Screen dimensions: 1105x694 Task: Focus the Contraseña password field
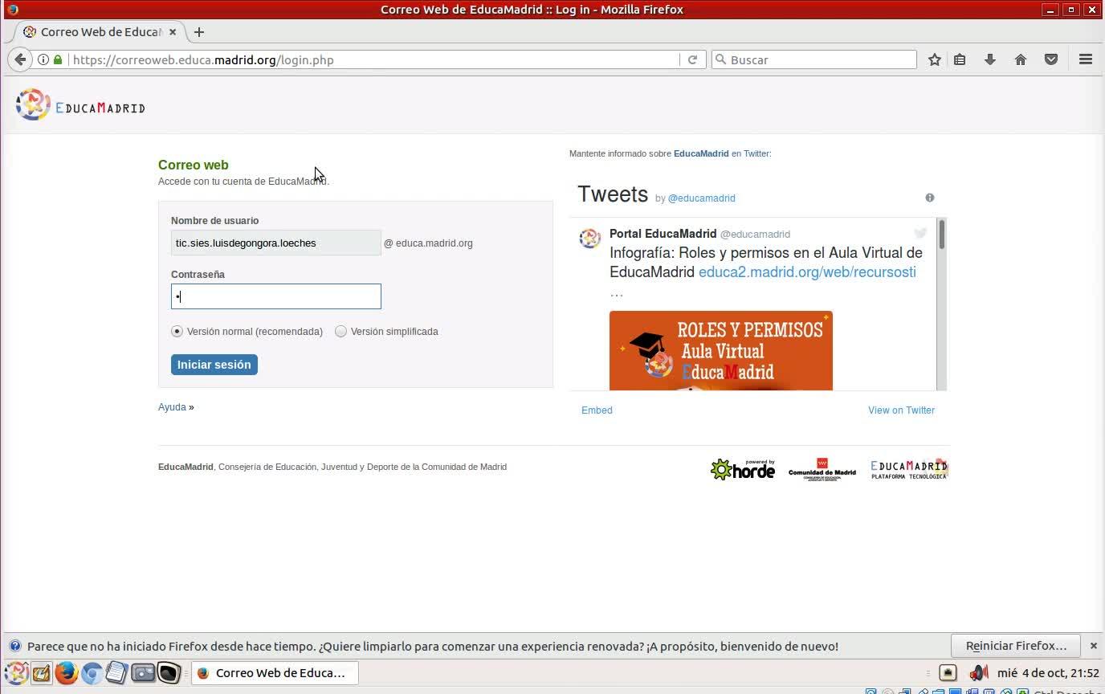tap(276, 296)
